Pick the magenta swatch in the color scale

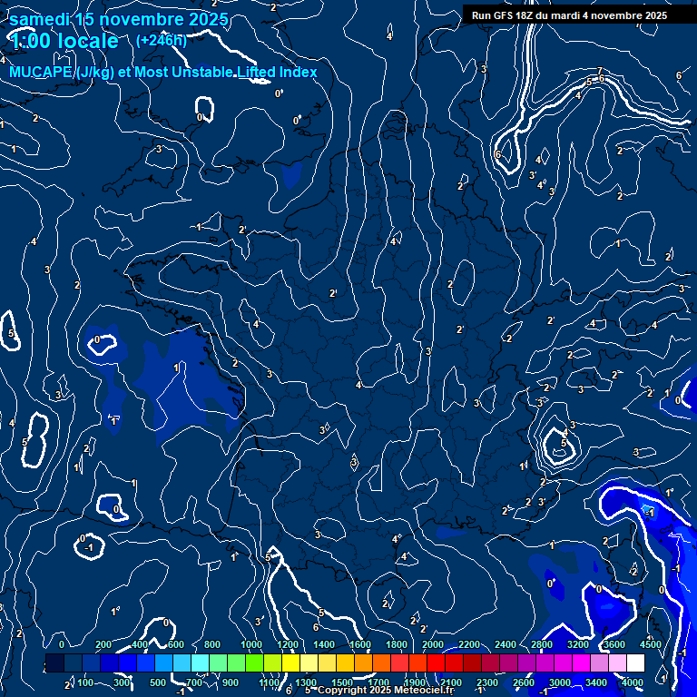pyautogui.click(x=581, y=663)
